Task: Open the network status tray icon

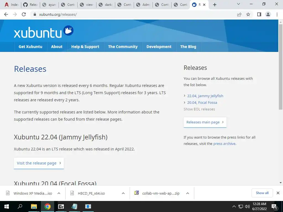Action: 241,206
